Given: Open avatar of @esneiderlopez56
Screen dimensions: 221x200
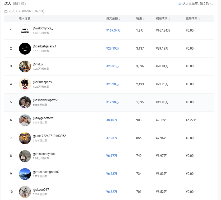Looking at the screenshot, I should (x=25, y=102).
